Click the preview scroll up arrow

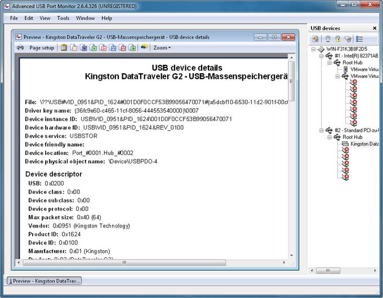coord(291,57)
